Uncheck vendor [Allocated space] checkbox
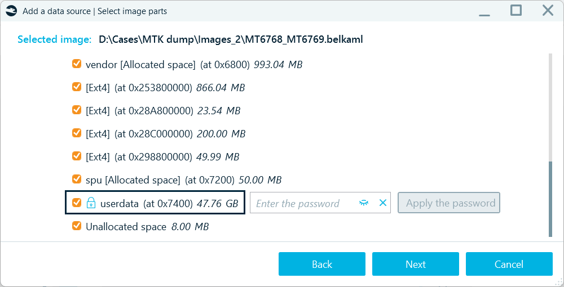 pos(77,64)
